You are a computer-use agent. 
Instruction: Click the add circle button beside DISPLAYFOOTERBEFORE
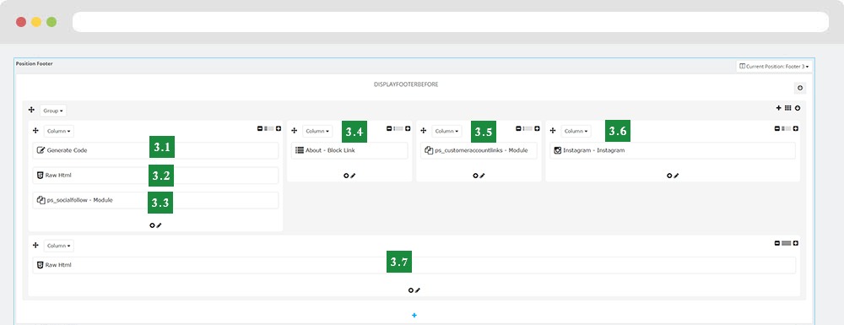point(800,89)
